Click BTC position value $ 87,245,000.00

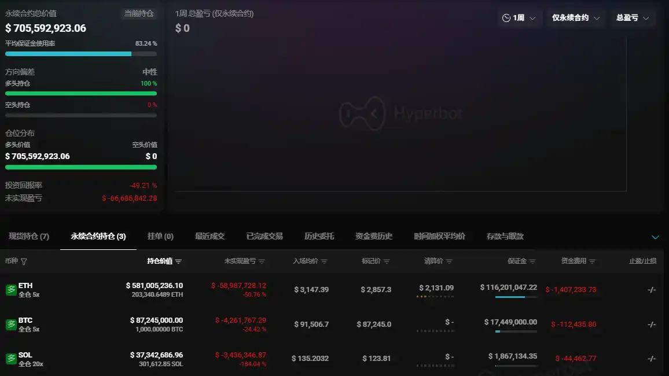(x=157, y=320)
